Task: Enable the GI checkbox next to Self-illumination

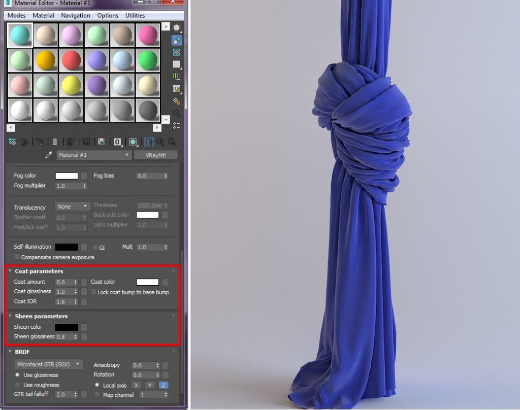Action: pos(95,247)
